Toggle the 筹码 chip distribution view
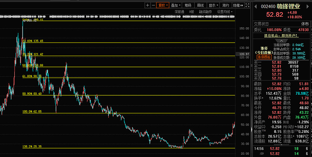 188,5
